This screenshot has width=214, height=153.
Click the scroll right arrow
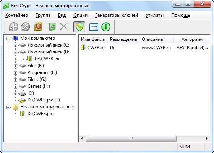[207, 139]
